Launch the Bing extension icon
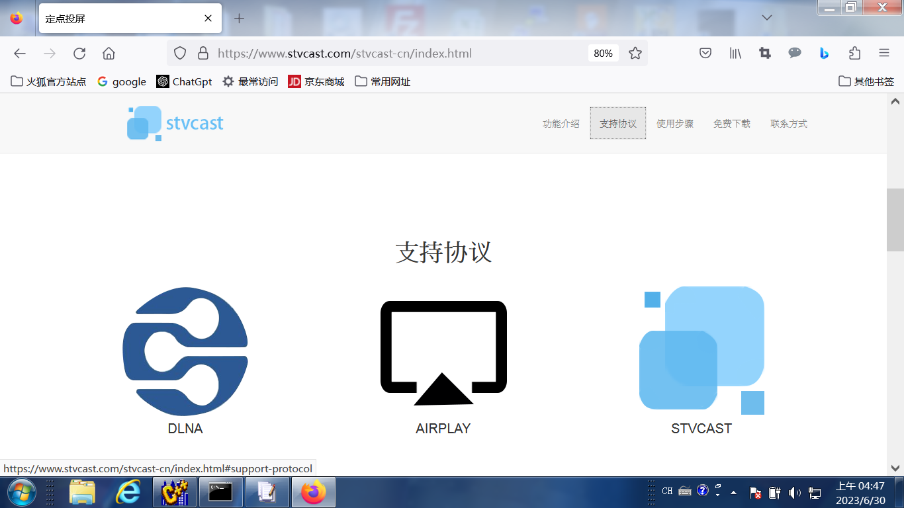Viewport: 904px width, 508px height. point(824,54)
